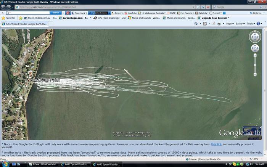The width and height of the screenshot is (267, 167).
Task: Click the Stop loading red X icon
Action: click(207, 7)
